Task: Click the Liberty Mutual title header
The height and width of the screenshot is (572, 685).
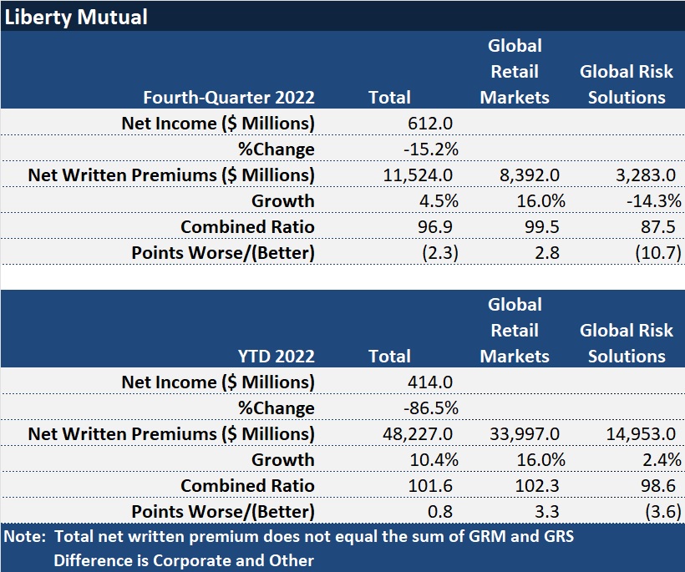Action: 77,17
